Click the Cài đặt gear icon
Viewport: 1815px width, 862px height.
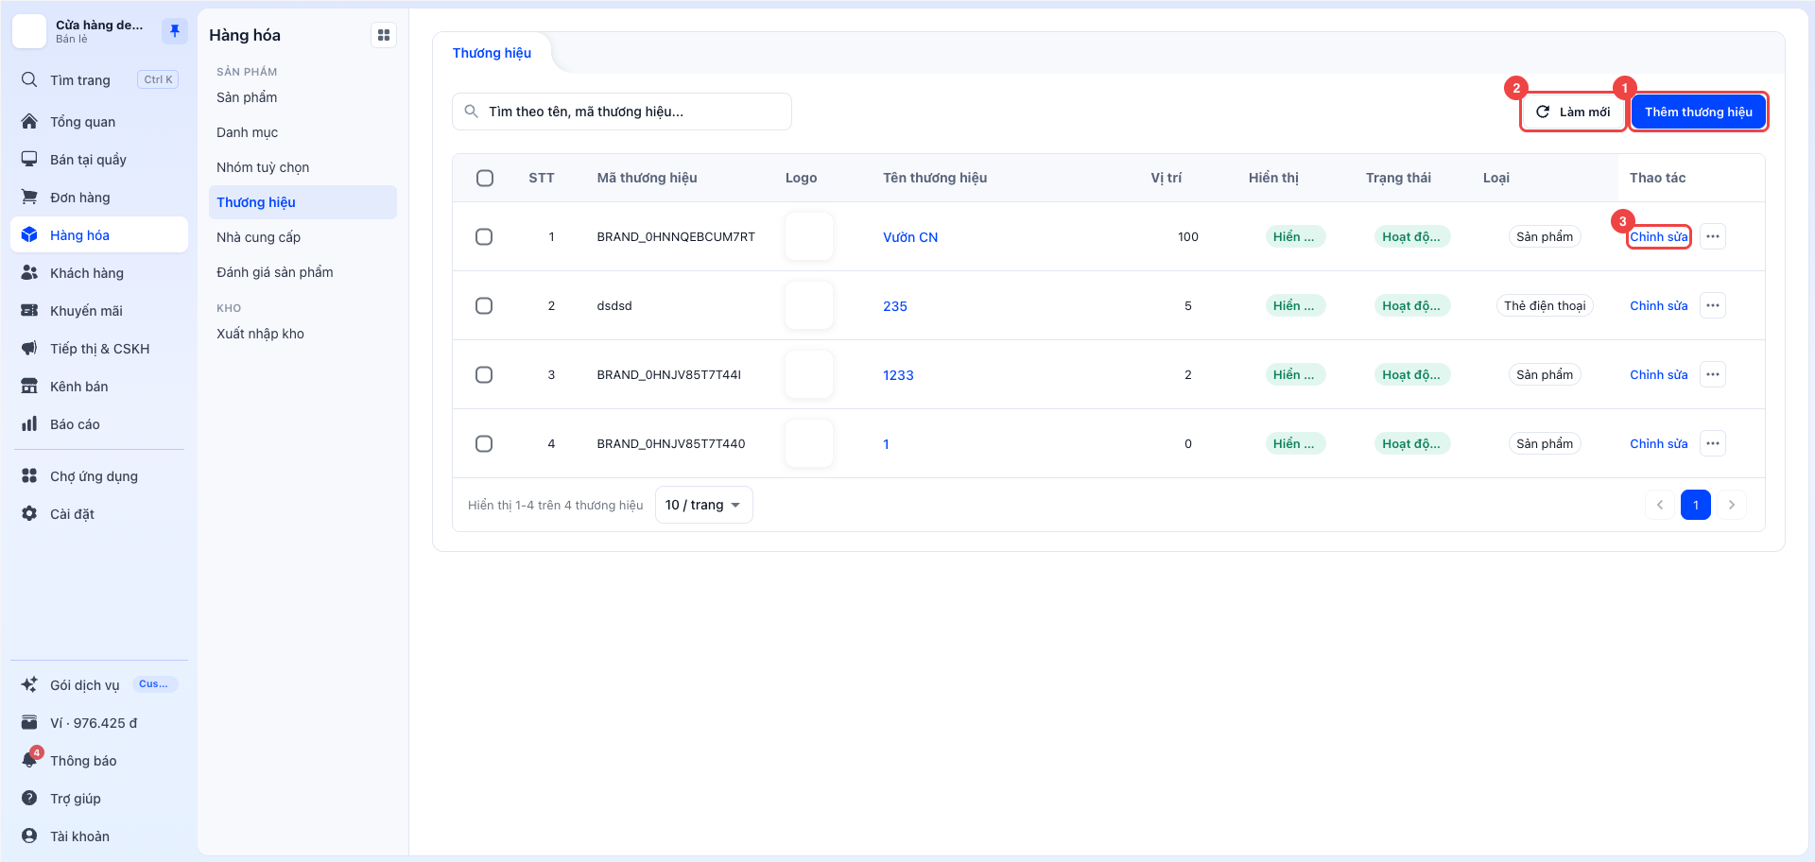tap(29, 514)
